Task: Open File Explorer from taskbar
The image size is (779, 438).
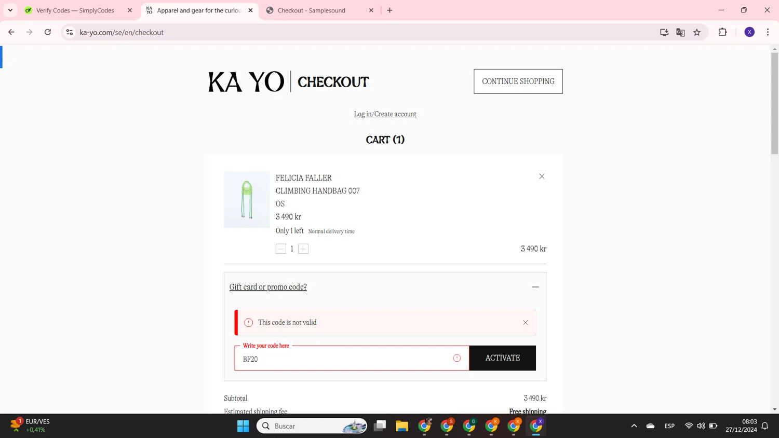Action: click(402, 426)
